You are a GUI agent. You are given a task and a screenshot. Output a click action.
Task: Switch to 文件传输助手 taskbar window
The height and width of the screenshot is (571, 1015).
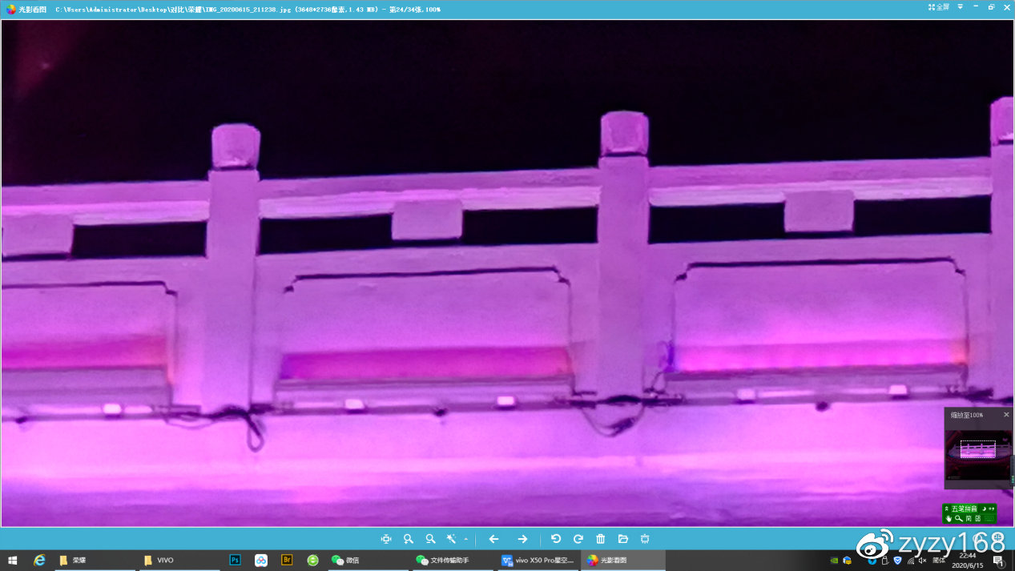pos(453,560)
